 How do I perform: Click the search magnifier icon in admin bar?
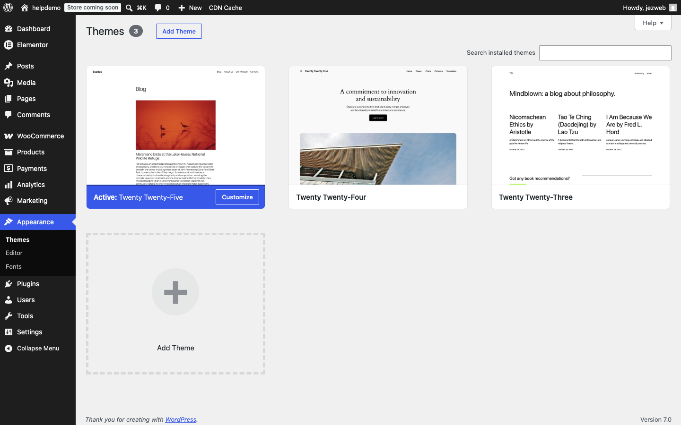[129, 8]
